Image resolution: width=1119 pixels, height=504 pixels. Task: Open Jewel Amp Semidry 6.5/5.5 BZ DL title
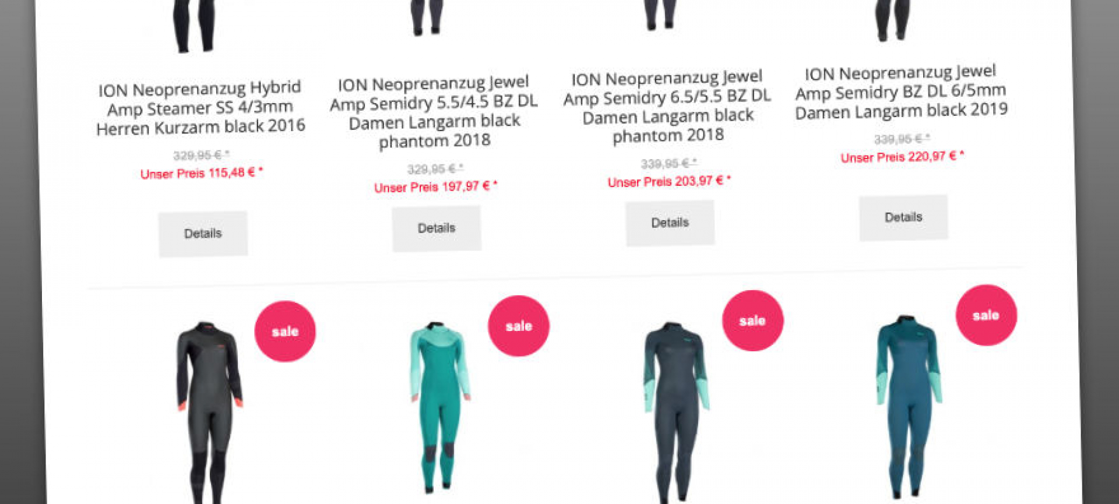coord(668,107)
